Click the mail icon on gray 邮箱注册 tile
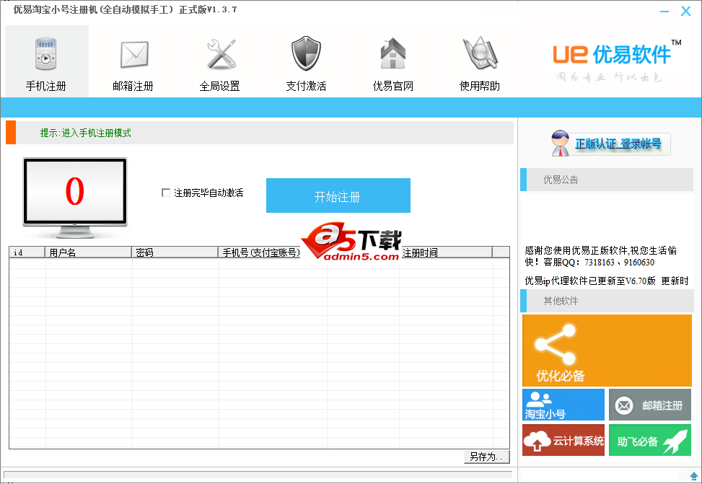The height and width of the screenshot is (484, 702). coord(623,405)
